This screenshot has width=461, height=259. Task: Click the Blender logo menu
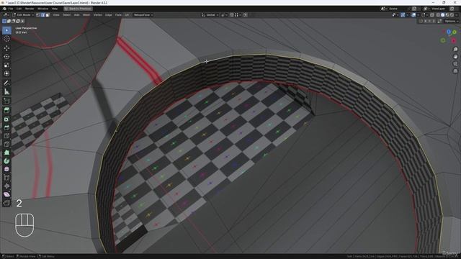[4, 9]
